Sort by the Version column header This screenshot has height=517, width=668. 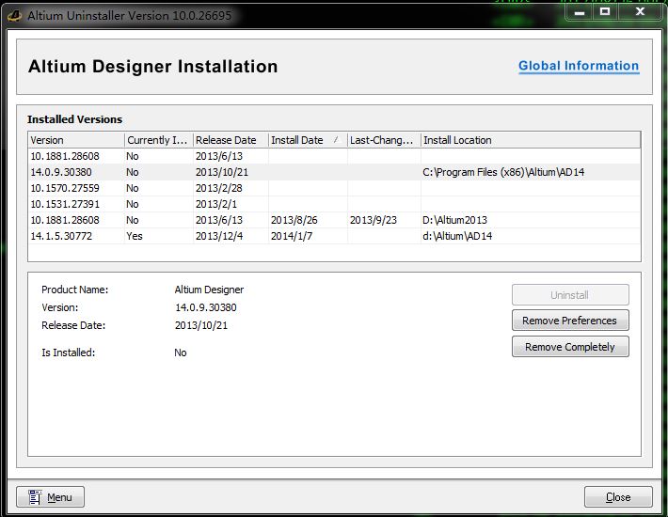pyautogui.click(x=75, y=140)
